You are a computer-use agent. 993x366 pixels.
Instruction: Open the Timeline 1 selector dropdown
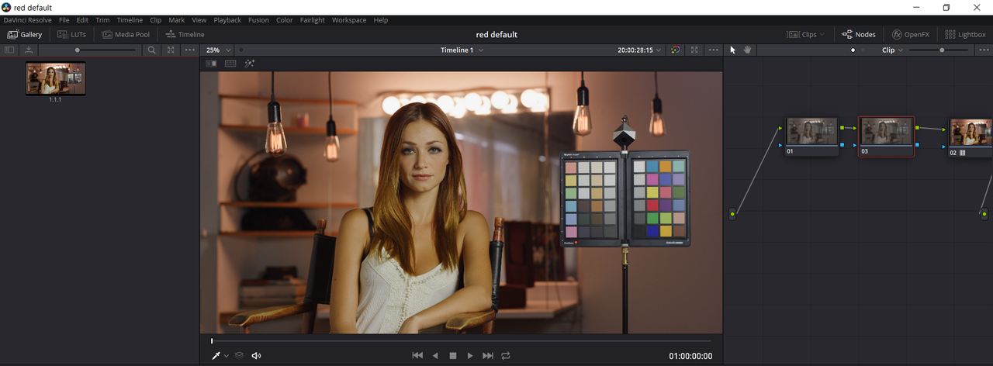point(462,50)
